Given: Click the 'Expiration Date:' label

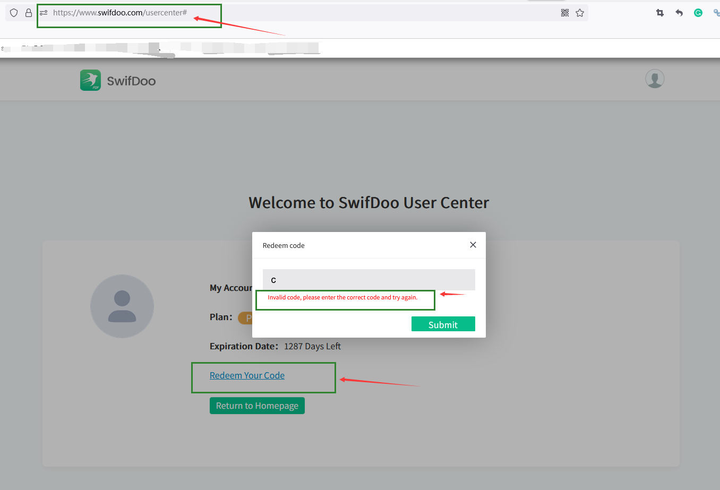Looking at the screenshot, I should (244, 346).
